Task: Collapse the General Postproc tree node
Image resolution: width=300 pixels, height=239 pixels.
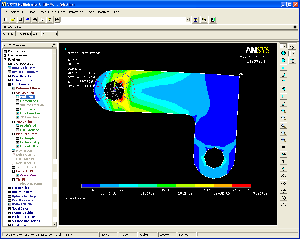Action: 5,64
